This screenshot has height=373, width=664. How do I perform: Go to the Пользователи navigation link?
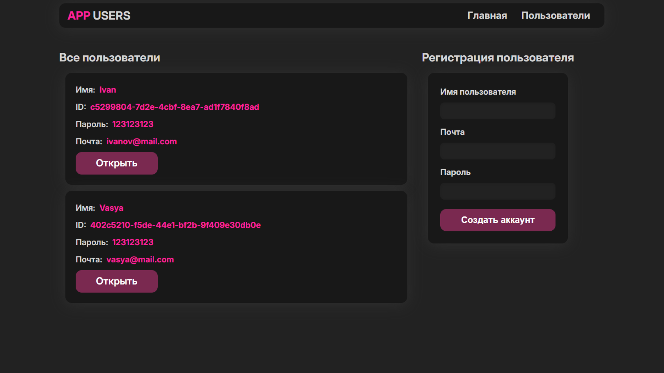click(555, 16)
